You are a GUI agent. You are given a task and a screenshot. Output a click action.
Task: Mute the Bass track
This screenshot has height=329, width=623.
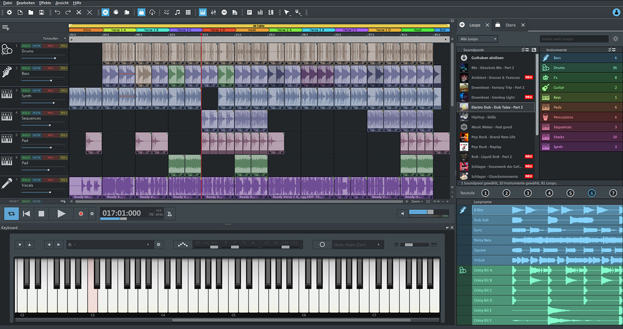37,68
